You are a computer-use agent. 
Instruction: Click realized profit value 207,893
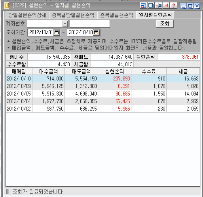121,78
